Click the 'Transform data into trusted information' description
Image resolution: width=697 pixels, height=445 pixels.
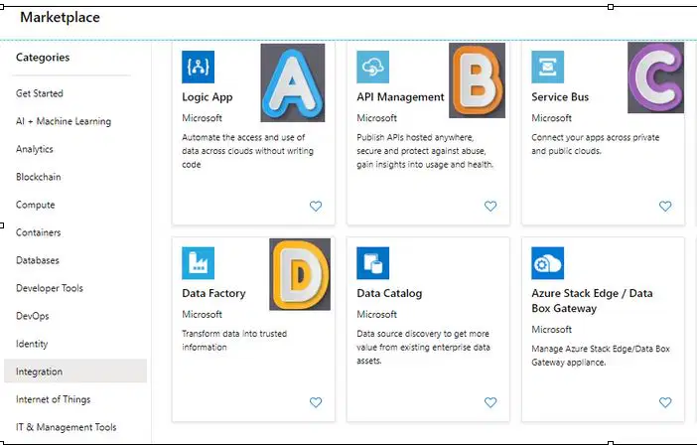234,340
